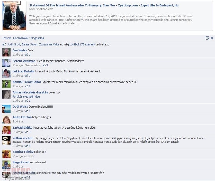Visit Sandra Teleky's profile

[x=23, y=152]
